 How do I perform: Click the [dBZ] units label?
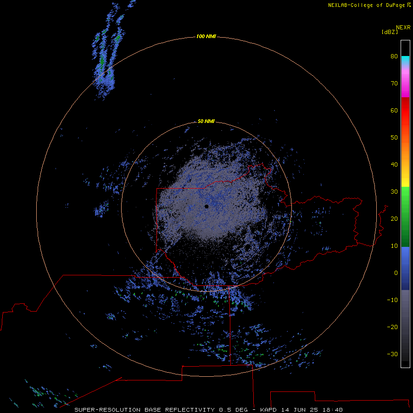tap(390, 32)
